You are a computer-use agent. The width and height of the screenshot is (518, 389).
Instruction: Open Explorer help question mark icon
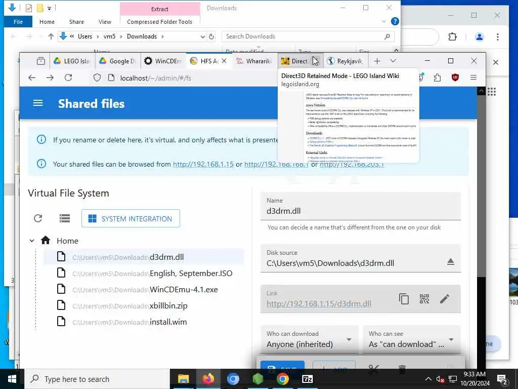(395, 21)
